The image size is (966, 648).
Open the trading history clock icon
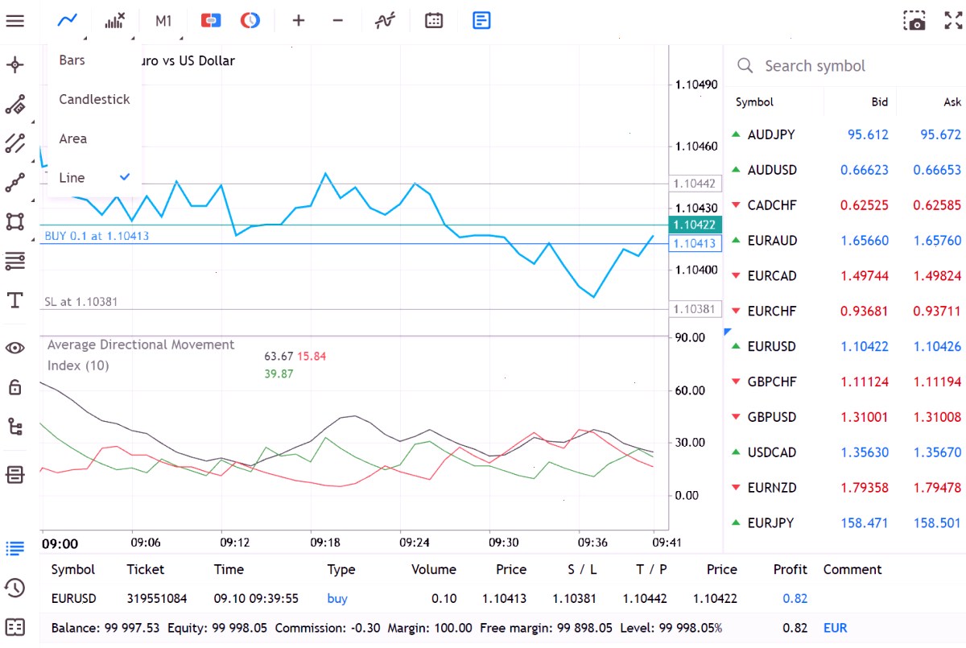point(14,588)
